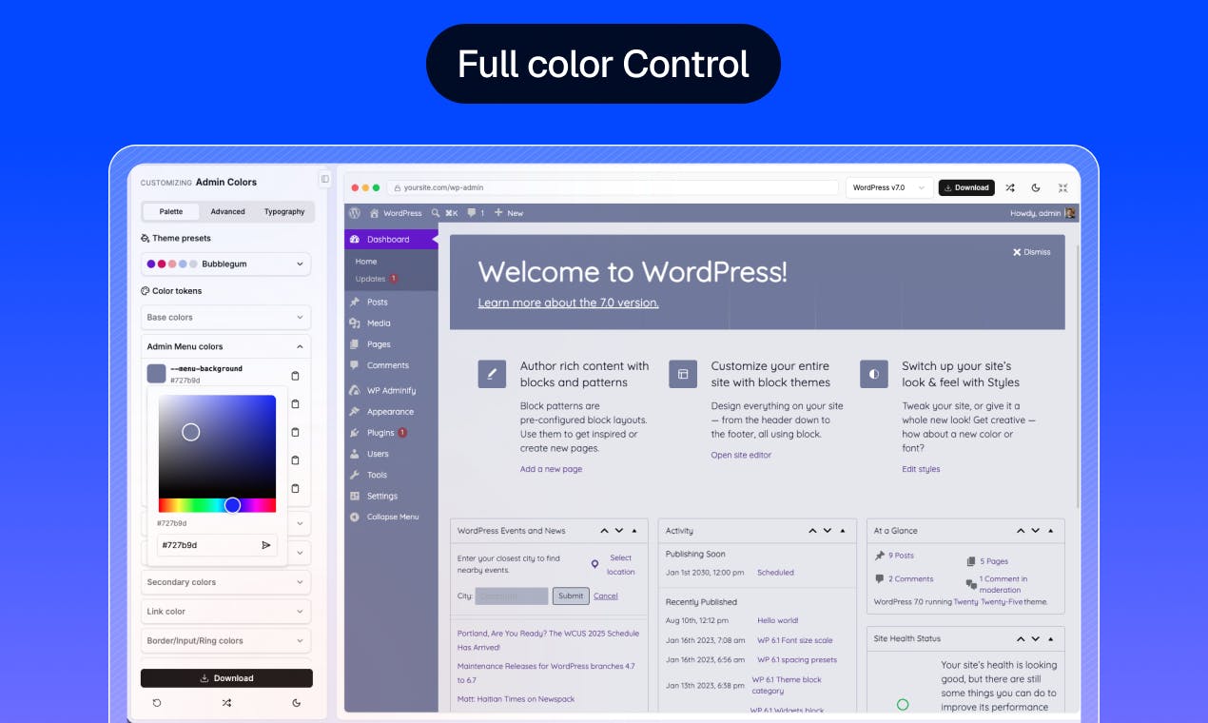This screenshot has width=1208, height=723.
Task: Open the Bubblegum theme preset dropdown
Action: tap(226, 264)
